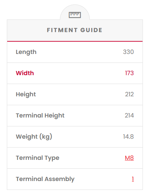Select the Terminal Type label
This screenshot has height=194, width=147.
(x=37, y=158)
